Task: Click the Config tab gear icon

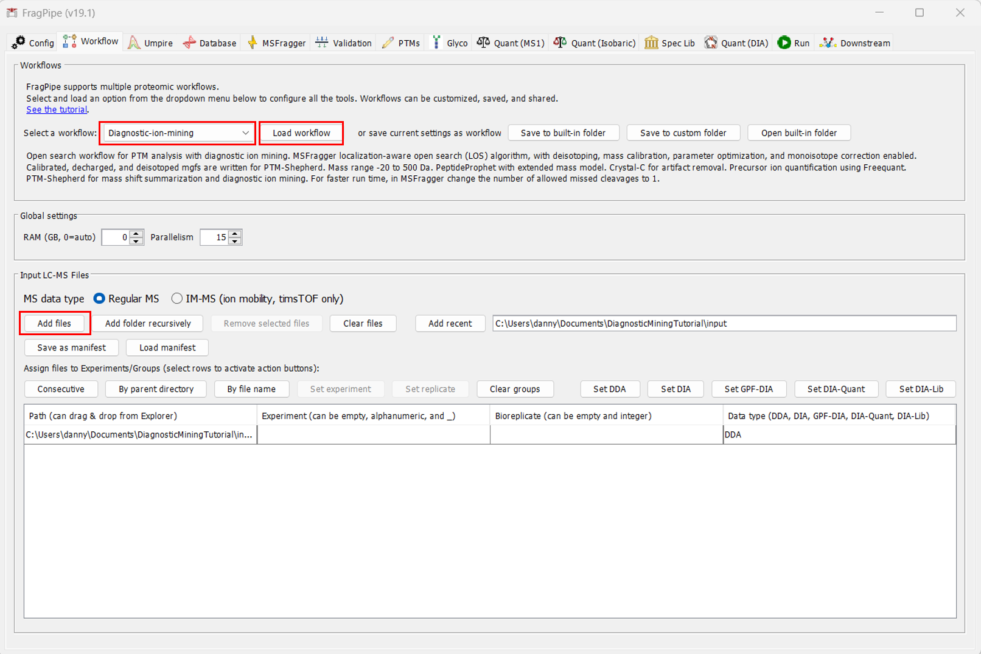Action: coord(18,42)
